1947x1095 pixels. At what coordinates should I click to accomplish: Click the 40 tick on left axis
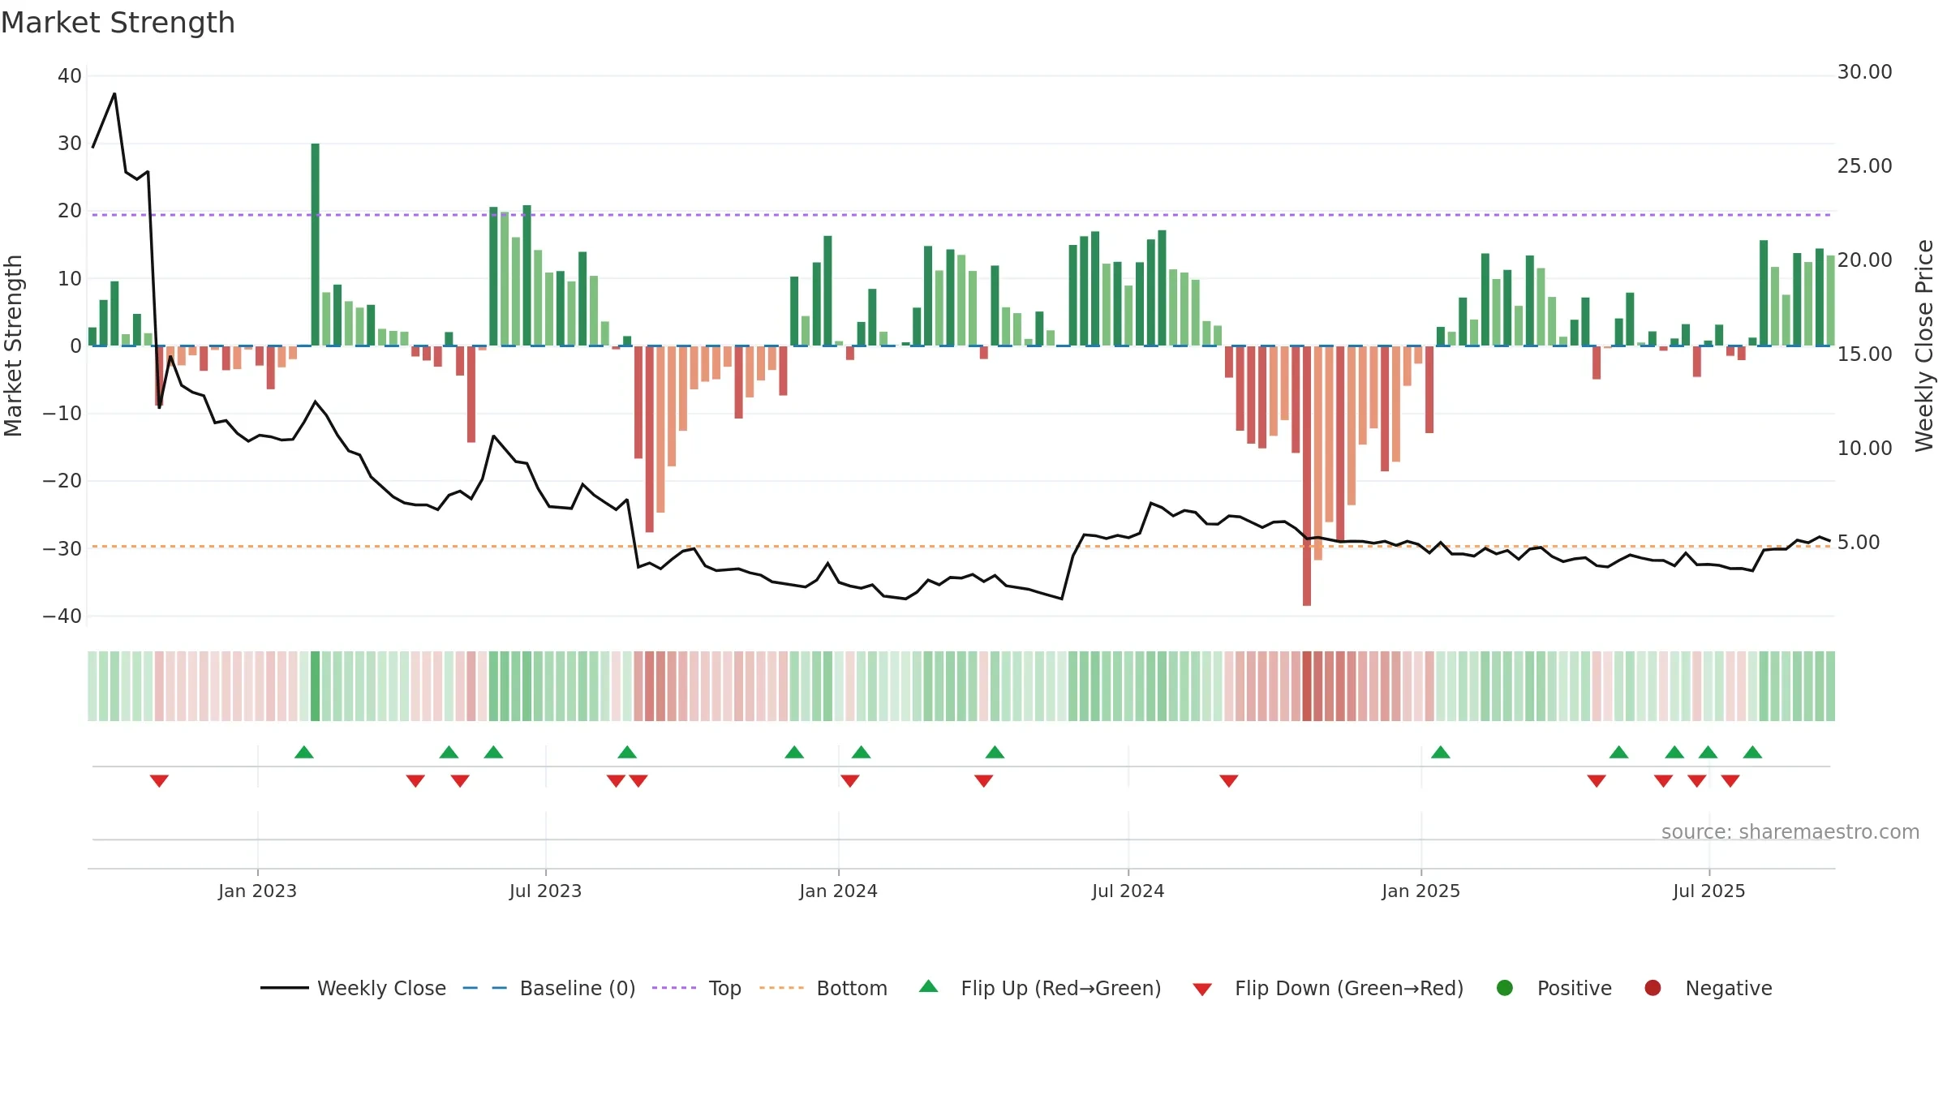point(70,76)
